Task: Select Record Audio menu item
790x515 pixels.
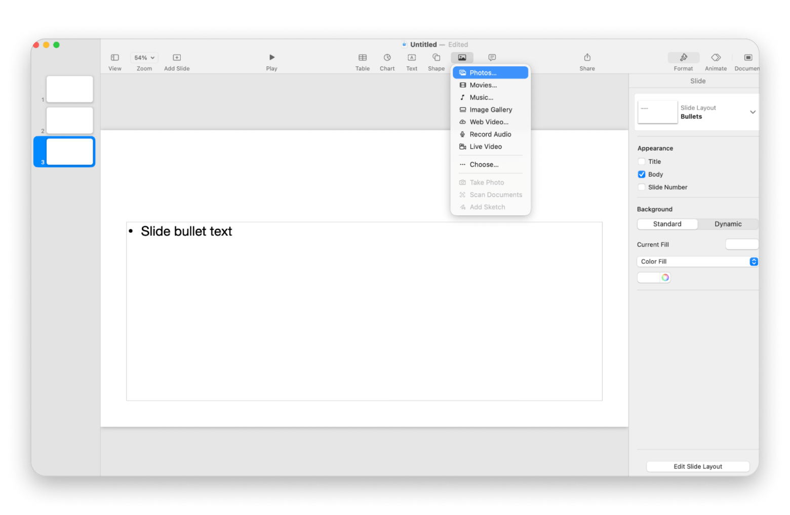Action: pos(490,134)
